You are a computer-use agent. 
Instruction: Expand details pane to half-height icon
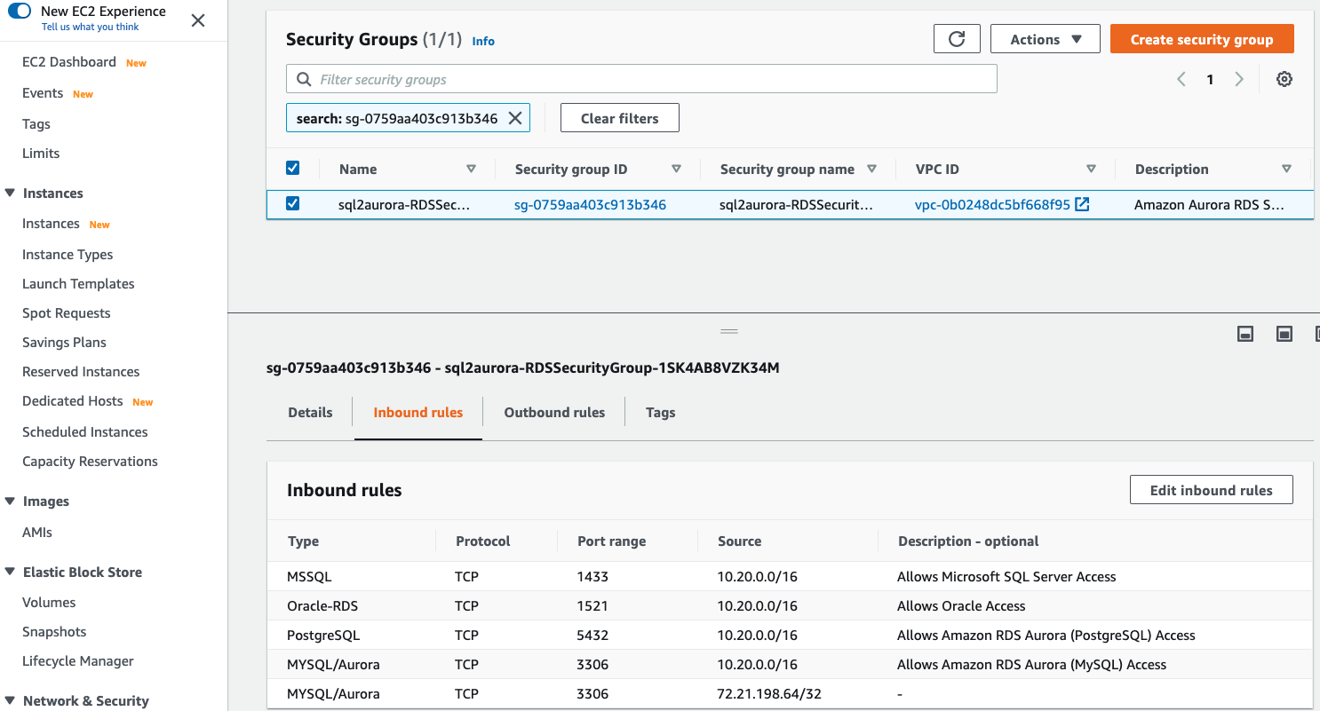(x=1284, y=334)
